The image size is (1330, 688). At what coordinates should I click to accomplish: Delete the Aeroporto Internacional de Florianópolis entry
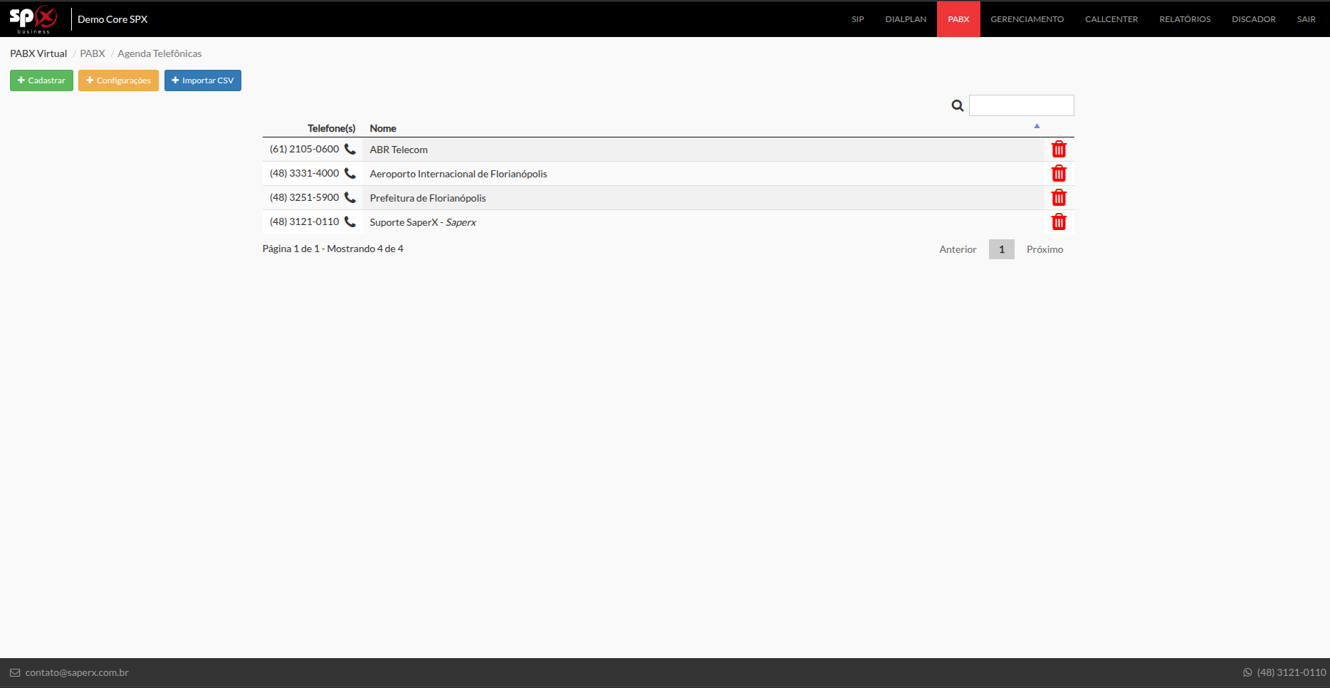tap(1059, 174)
